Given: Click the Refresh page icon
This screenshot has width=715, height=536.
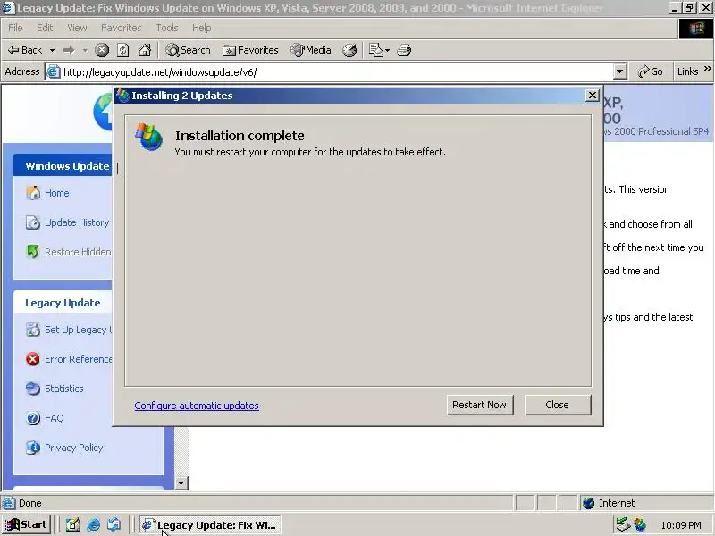Looking at the screenshot, I should (x=123, y=50).
